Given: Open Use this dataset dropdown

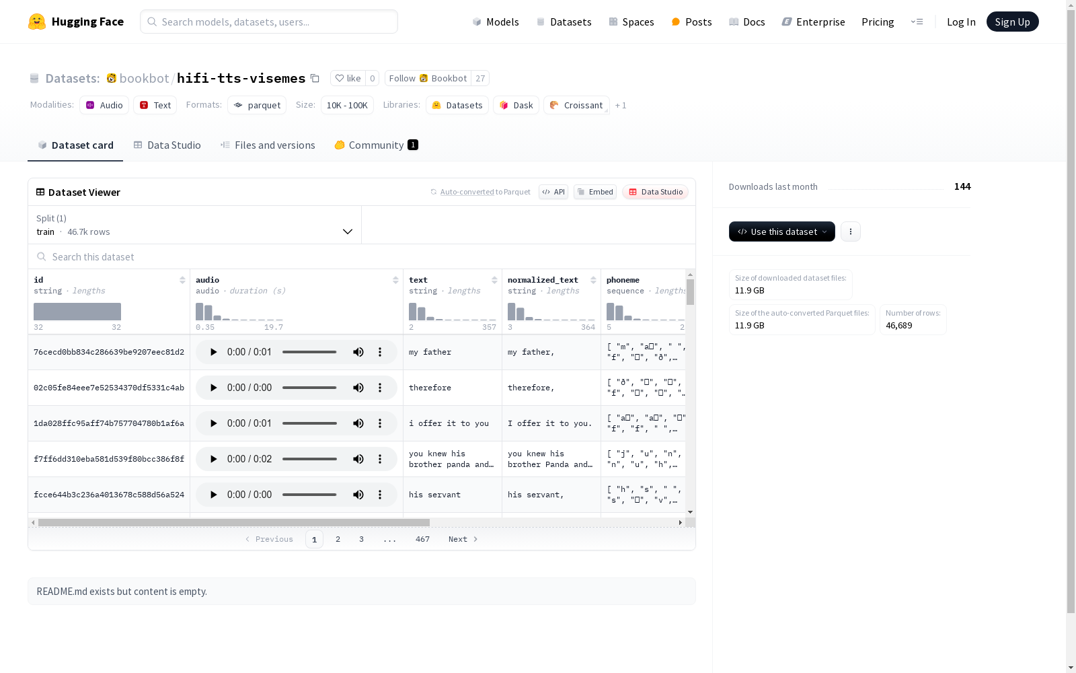Looking at the screenshot, I should point(782,232).
